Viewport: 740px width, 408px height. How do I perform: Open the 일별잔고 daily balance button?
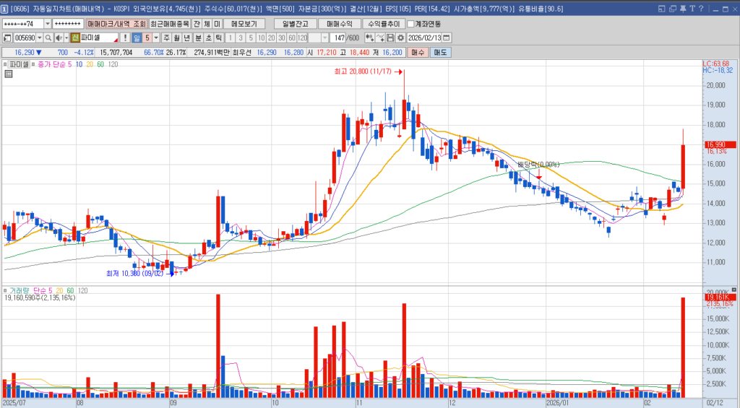[x=296, y=24]
